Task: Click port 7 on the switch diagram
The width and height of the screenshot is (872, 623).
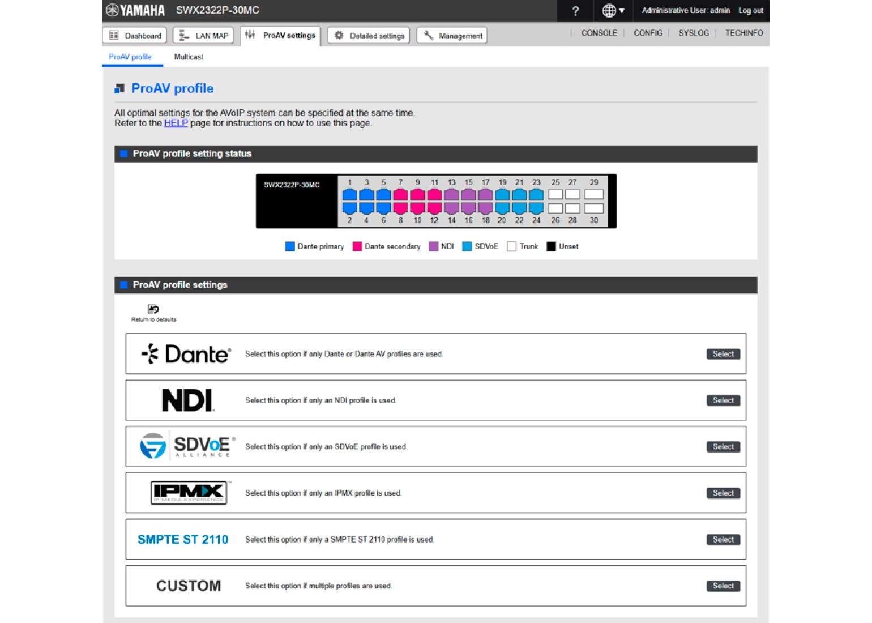Action: (401, 194)
